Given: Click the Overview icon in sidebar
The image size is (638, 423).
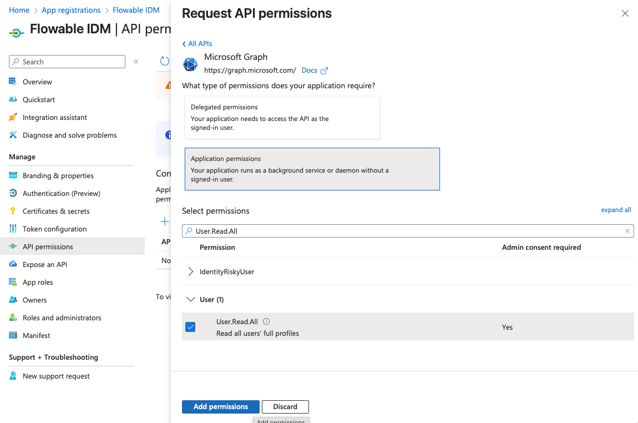Looking at the screenshot, I should [x=13, y=82].
